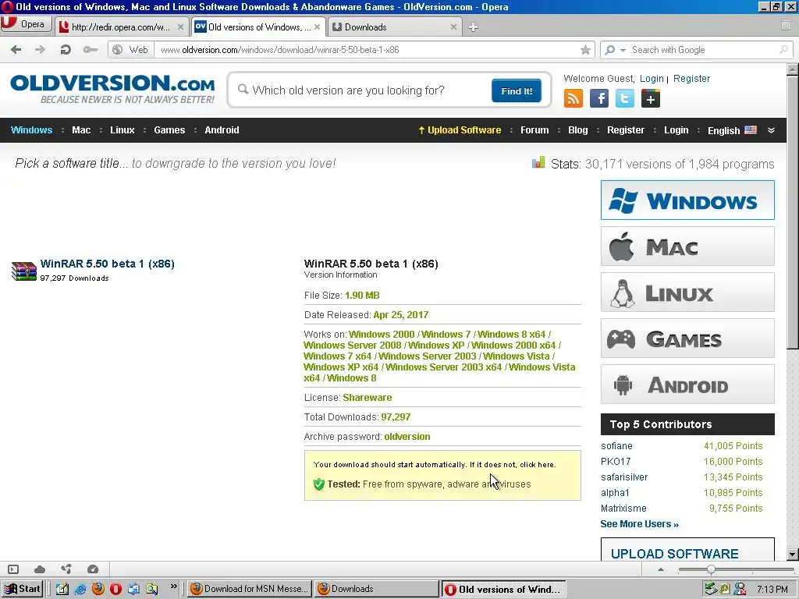Viewport: 799px width, 599px height.
Task: Expand the English language dropdown
Action: pos(732,130)
